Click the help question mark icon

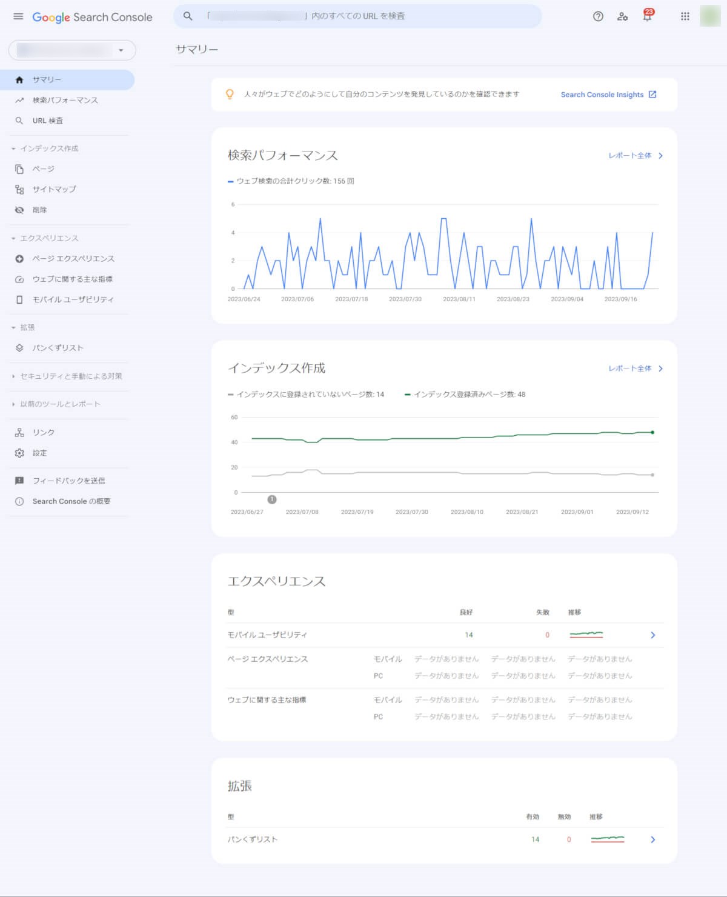coord(598,16)
